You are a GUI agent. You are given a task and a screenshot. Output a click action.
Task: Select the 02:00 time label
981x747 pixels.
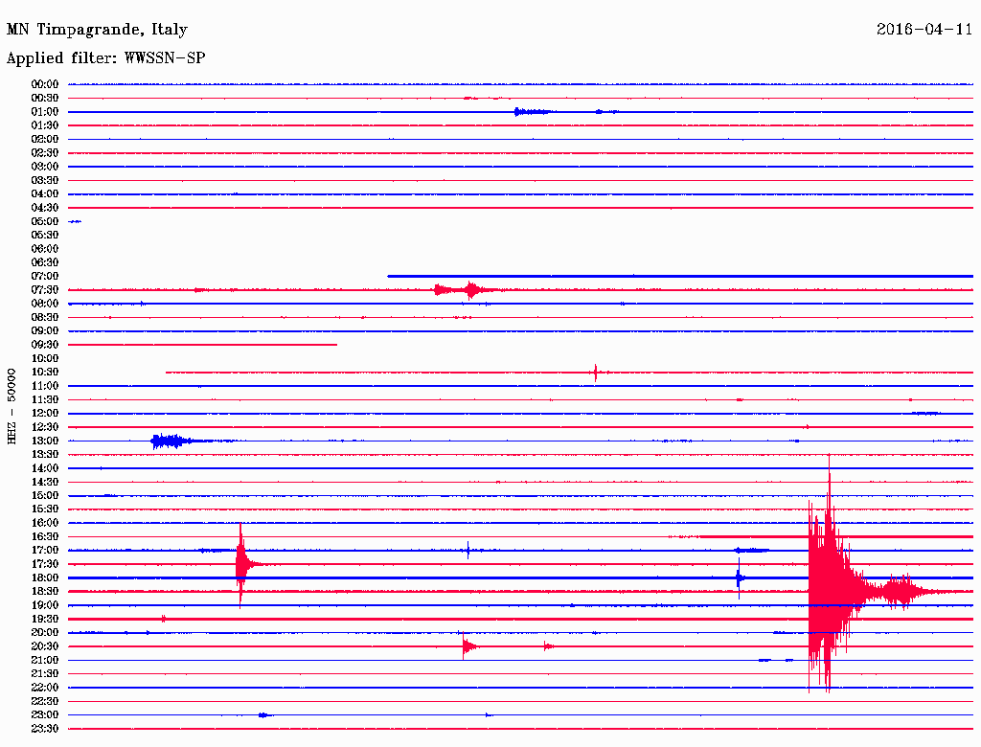[45, 139]
